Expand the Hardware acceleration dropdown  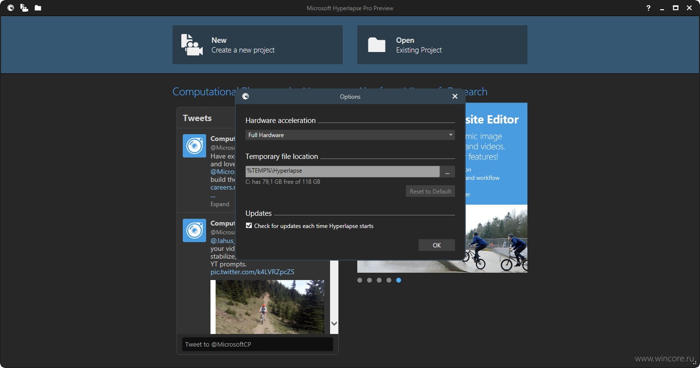pos(350,135)
